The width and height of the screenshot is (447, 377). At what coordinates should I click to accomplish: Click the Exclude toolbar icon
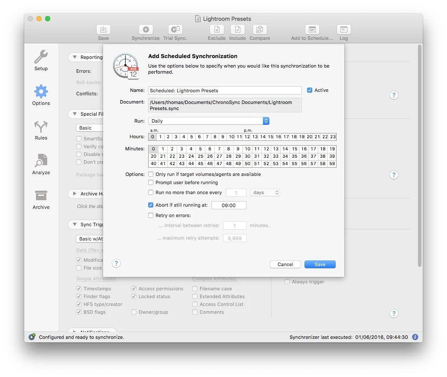[217, 29]
